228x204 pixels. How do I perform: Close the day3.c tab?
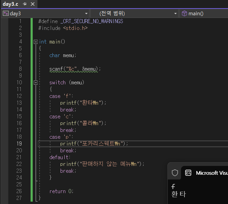pos(33,4)
